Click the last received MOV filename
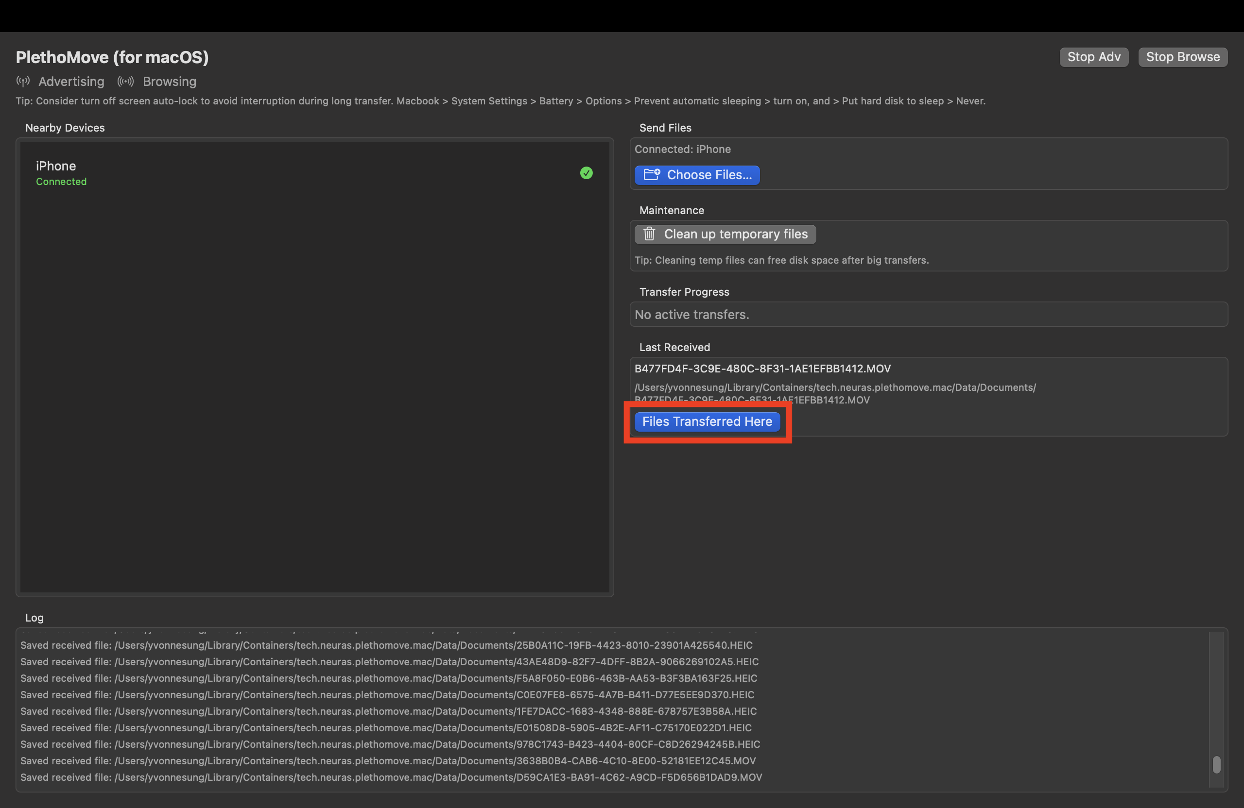The image size is (1244, 808). pyautogui.click(x=762, y=369)
